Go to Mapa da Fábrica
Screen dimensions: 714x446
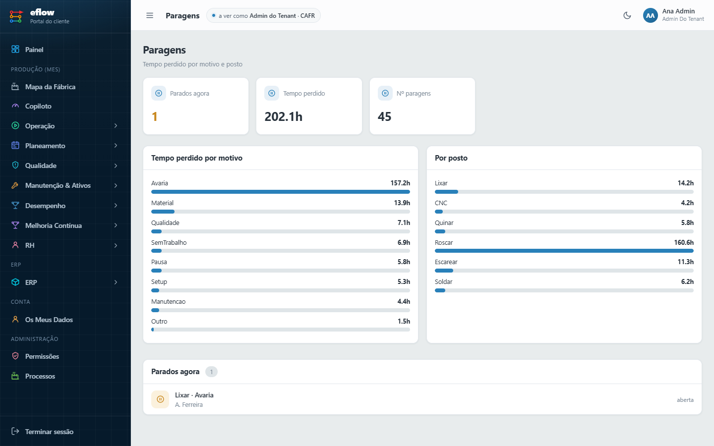65,87
